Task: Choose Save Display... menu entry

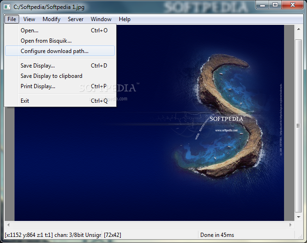Action: (x=60, y=66)
